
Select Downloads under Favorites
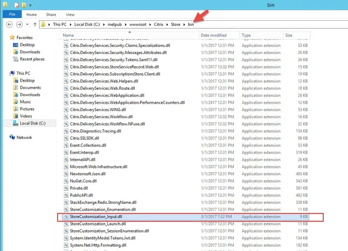coord(30,52)
